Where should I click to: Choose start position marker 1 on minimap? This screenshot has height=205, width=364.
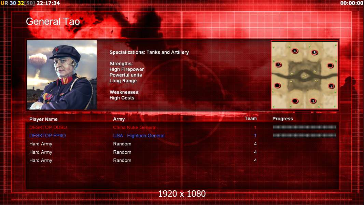313,101
